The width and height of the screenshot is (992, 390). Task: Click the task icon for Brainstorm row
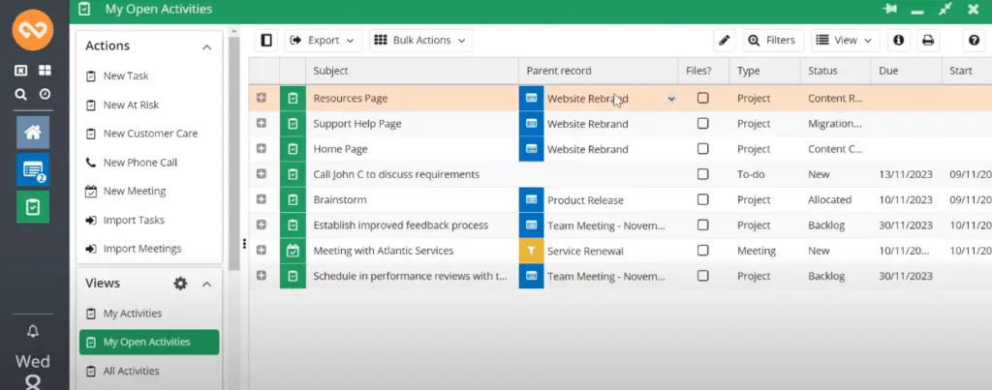293,199
